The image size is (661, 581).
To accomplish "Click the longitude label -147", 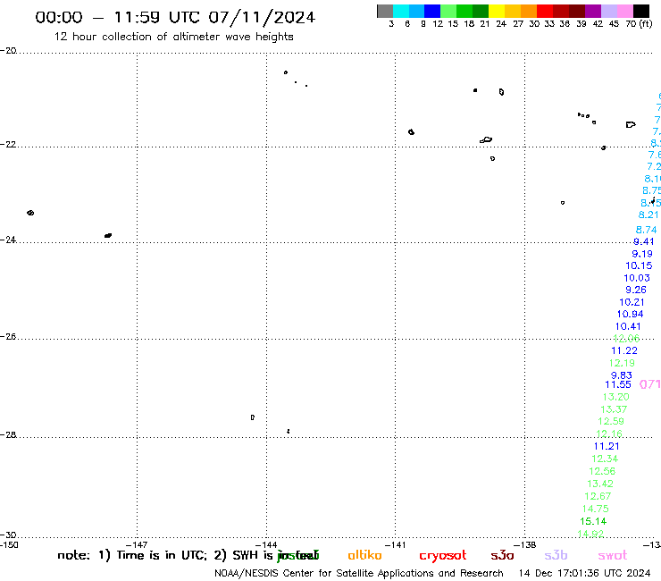I will pyautogui.click(x=137, y=544).
